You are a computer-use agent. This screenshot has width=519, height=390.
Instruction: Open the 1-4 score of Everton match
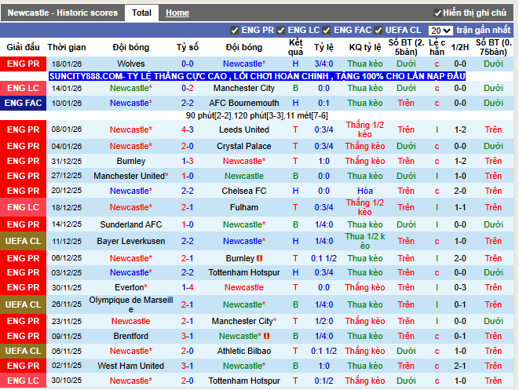tap(188, 287)
